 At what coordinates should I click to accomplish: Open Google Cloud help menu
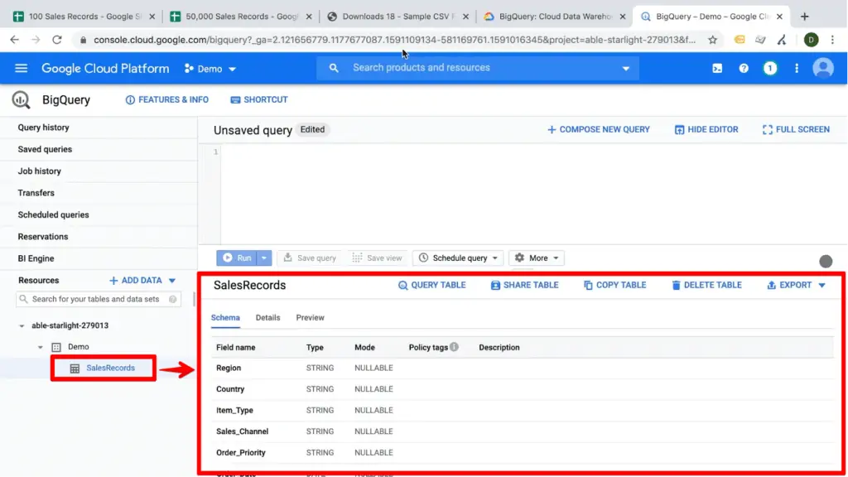(743, 69)
